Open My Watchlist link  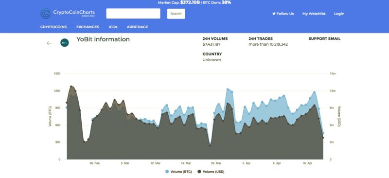click(x=314, y=14)
